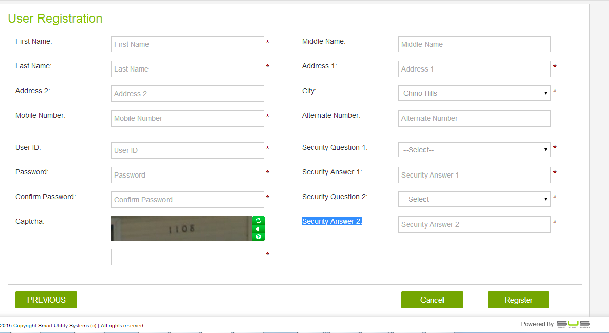This screenshot has width=609, height=333.
Task: Click the First Name field
Action: click(x=187, y=44)
